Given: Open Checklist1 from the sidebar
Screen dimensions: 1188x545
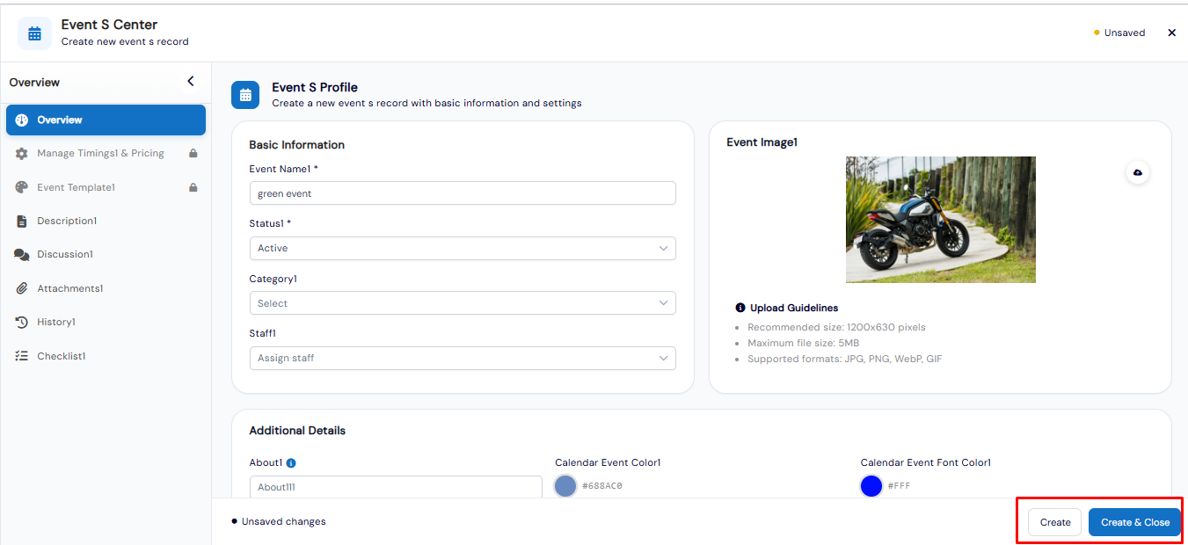Looking at the screenshot, I should [61, 356].
